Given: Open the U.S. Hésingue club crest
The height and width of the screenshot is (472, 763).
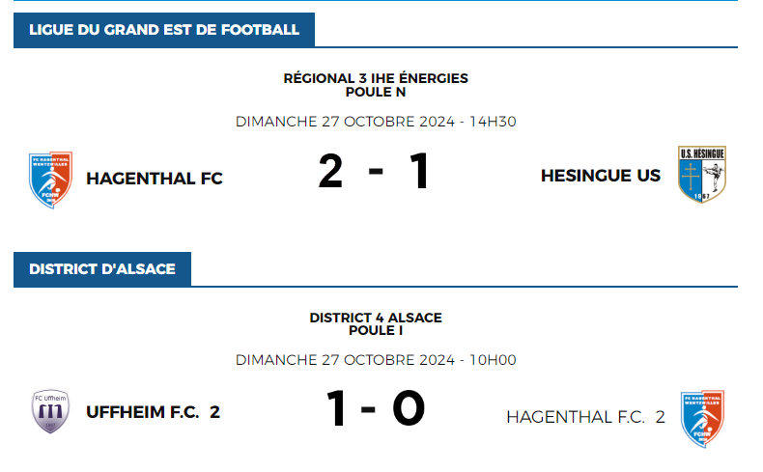Looking at the screenshot, I should tap(702, 175).
